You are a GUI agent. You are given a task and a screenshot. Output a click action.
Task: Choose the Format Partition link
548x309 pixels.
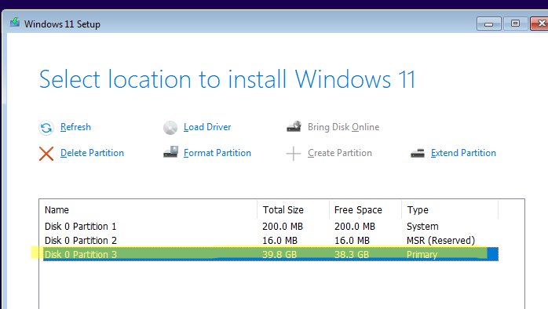pos(217,153)
